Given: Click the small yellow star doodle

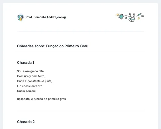Looking at the screenshot, I should click(139, 18).
